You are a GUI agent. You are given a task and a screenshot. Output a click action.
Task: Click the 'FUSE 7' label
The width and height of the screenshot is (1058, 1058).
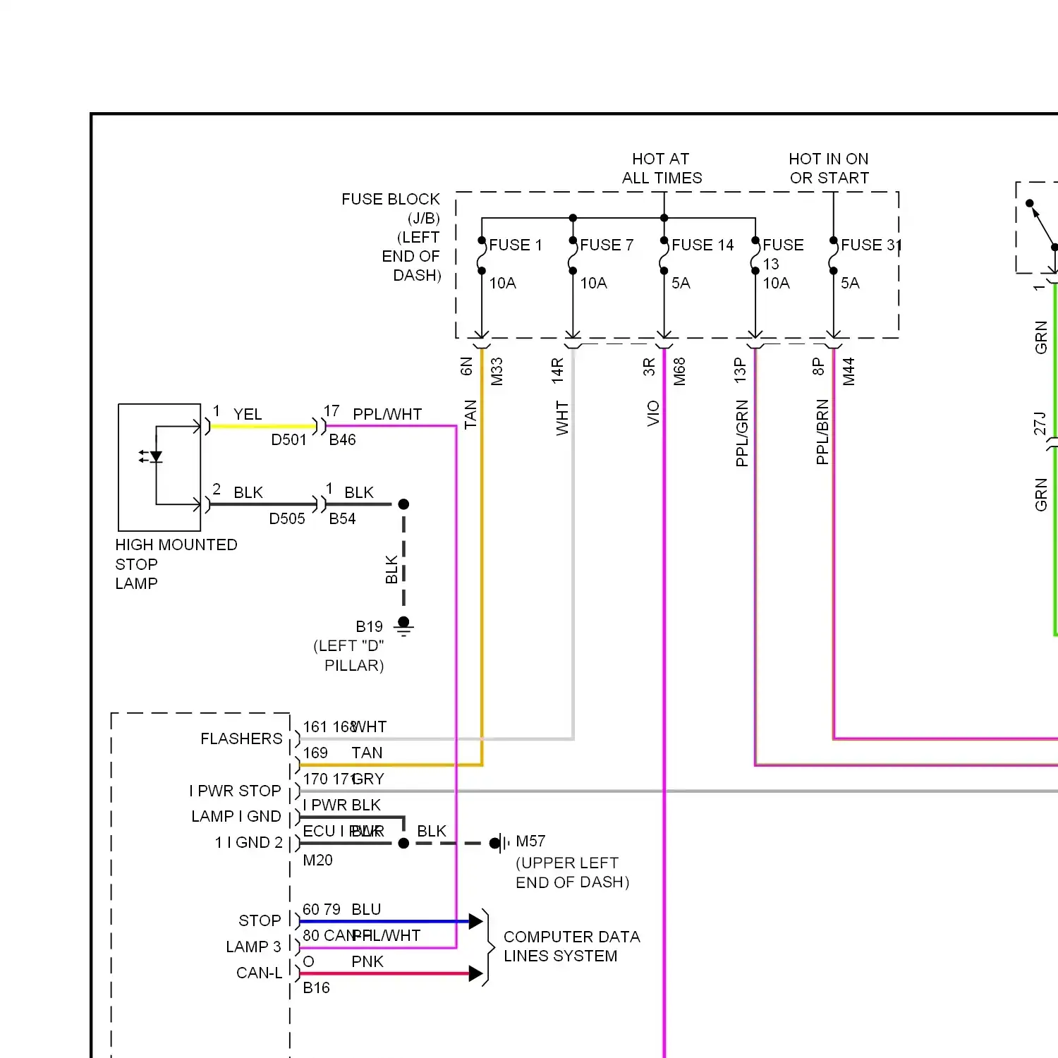point(607,245)
